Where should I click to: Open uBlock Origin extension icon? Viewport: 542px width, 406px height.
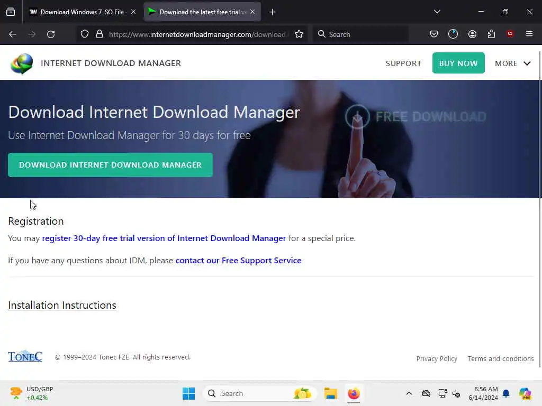click(x=510, y=34)
